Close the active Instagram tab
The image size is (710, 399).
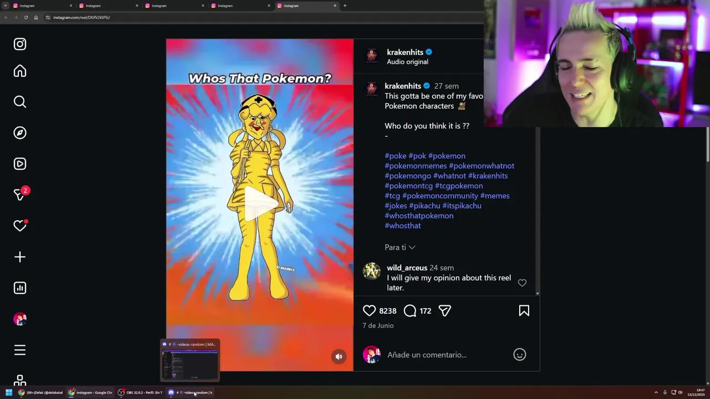335,6
